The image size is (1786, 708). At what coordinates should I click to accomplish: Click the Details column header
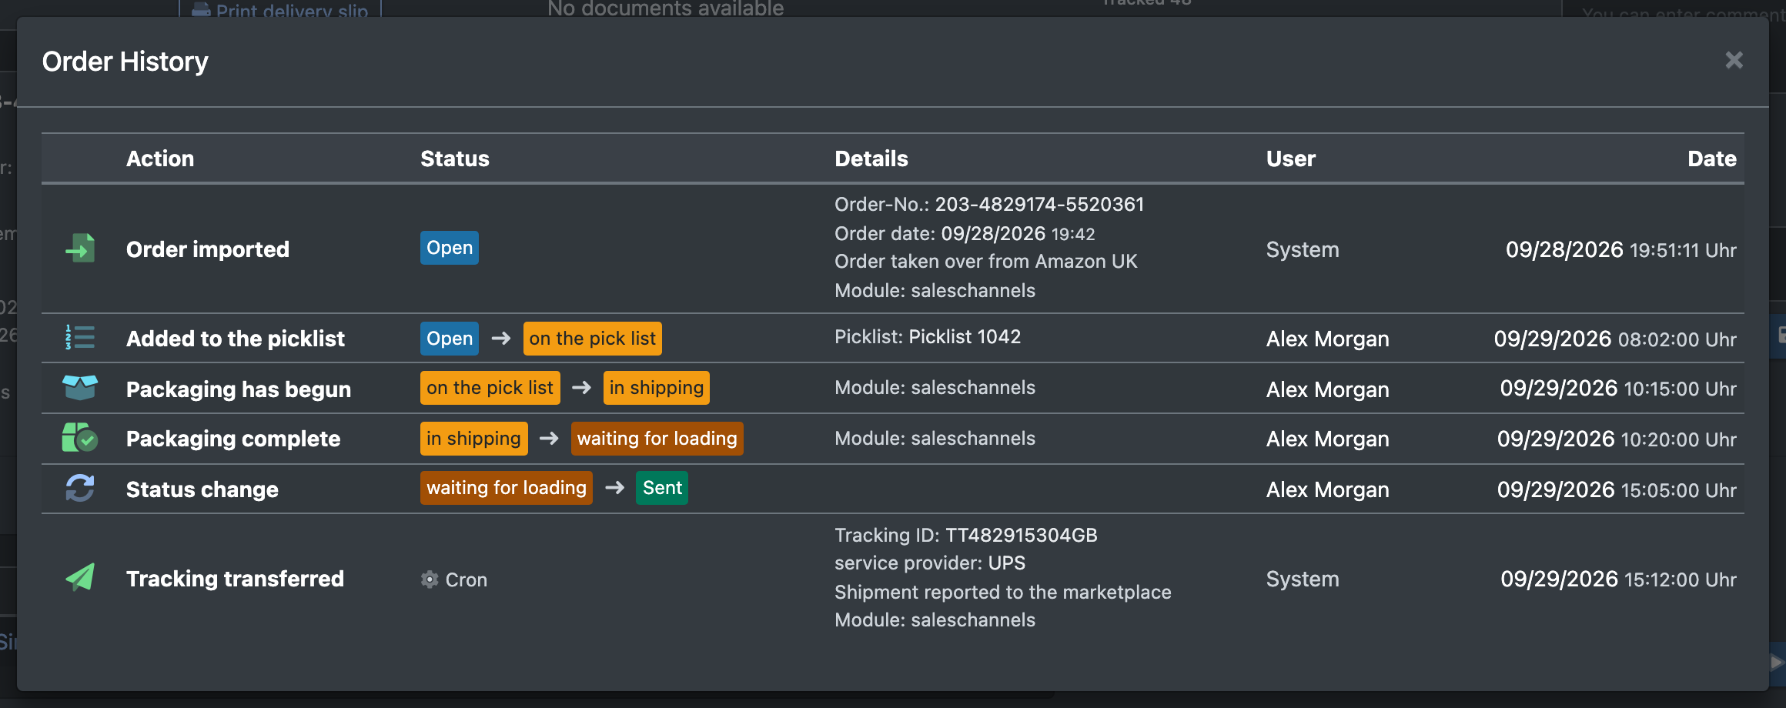click(871, 159)
